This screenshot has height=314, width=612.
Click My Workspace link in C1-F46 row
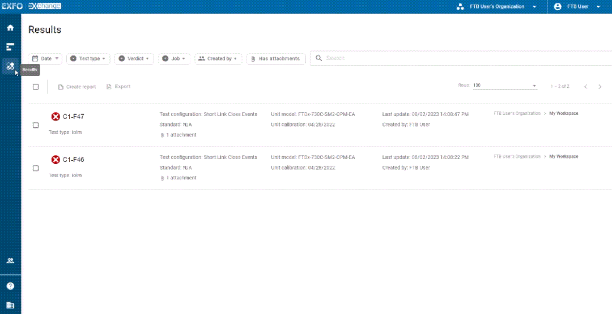point(564,156)
